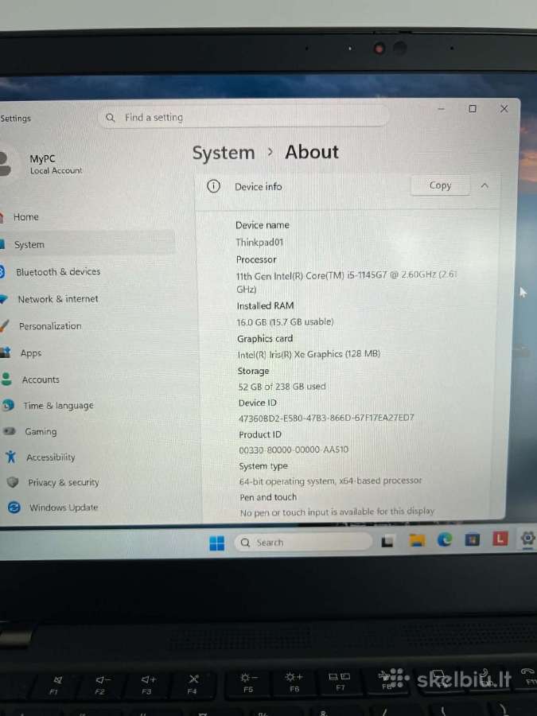The image size is (537, 716).
Task: Open Privacy & security label
Action: point(64,482)
